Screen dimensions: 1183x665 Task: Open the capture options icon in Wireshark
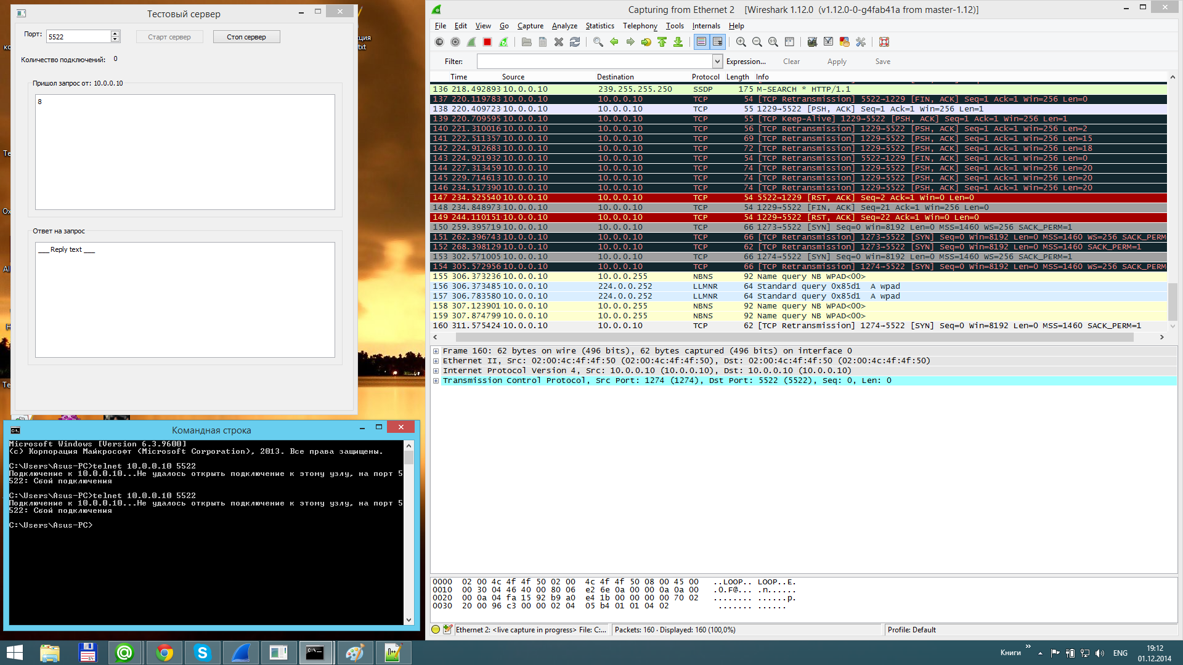455,42
